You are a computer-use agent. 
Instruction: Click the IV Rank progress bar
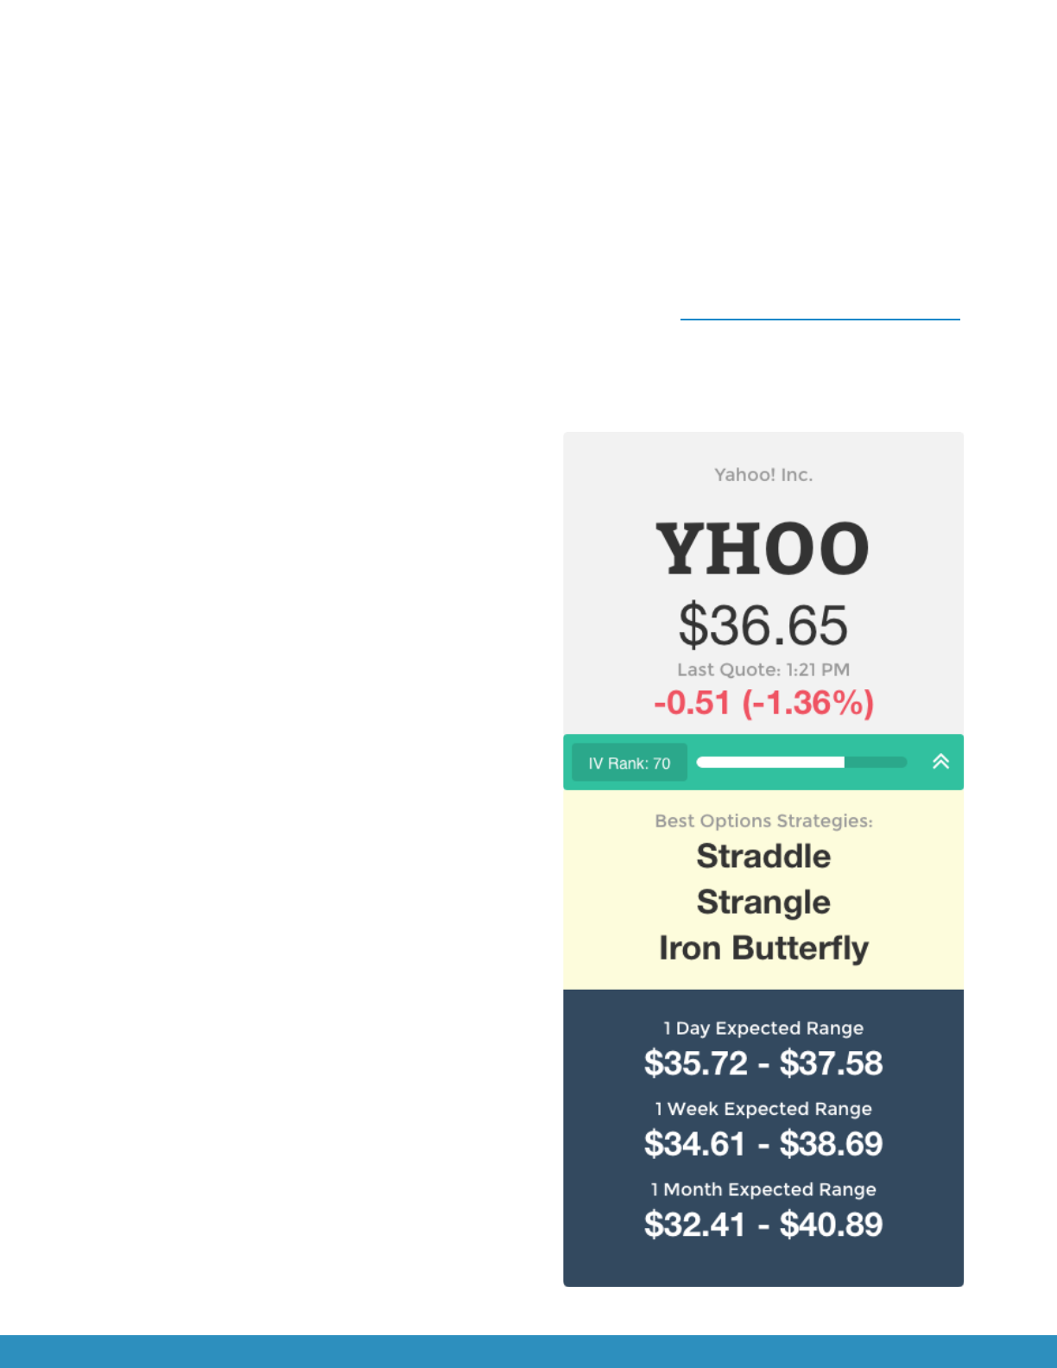(801, 762)
